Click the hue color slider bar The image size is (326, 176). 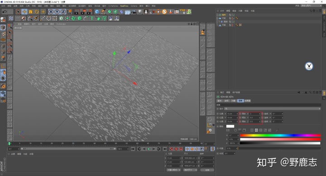tap(280, 135)
